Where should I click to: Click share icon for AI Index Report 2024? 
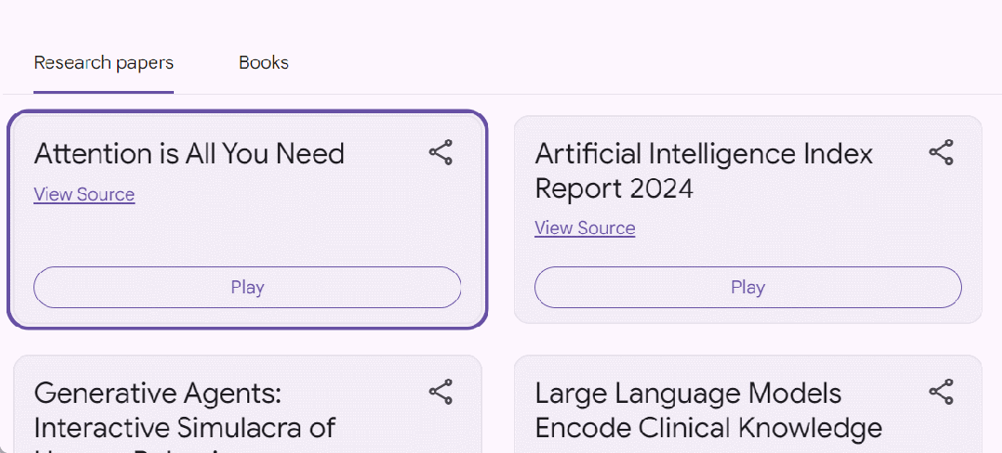(942, 153)
